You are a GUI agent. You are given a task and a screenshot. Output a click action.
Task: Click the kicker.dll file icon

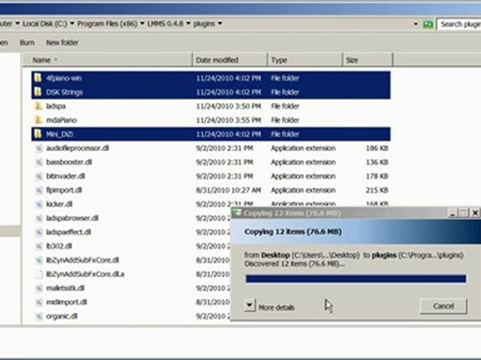39,204
